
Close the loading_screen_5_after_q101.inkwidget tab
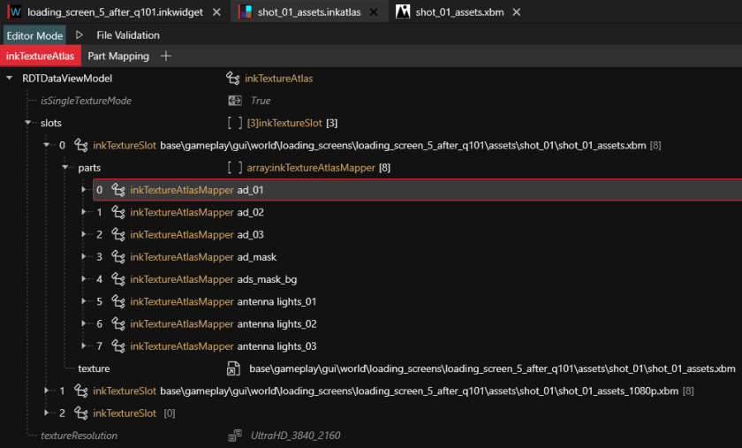tap(216, 11)
